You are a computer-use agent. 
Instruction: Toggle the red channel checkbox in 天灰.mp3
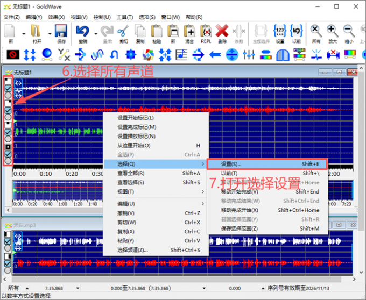click(x=8, y=263)
